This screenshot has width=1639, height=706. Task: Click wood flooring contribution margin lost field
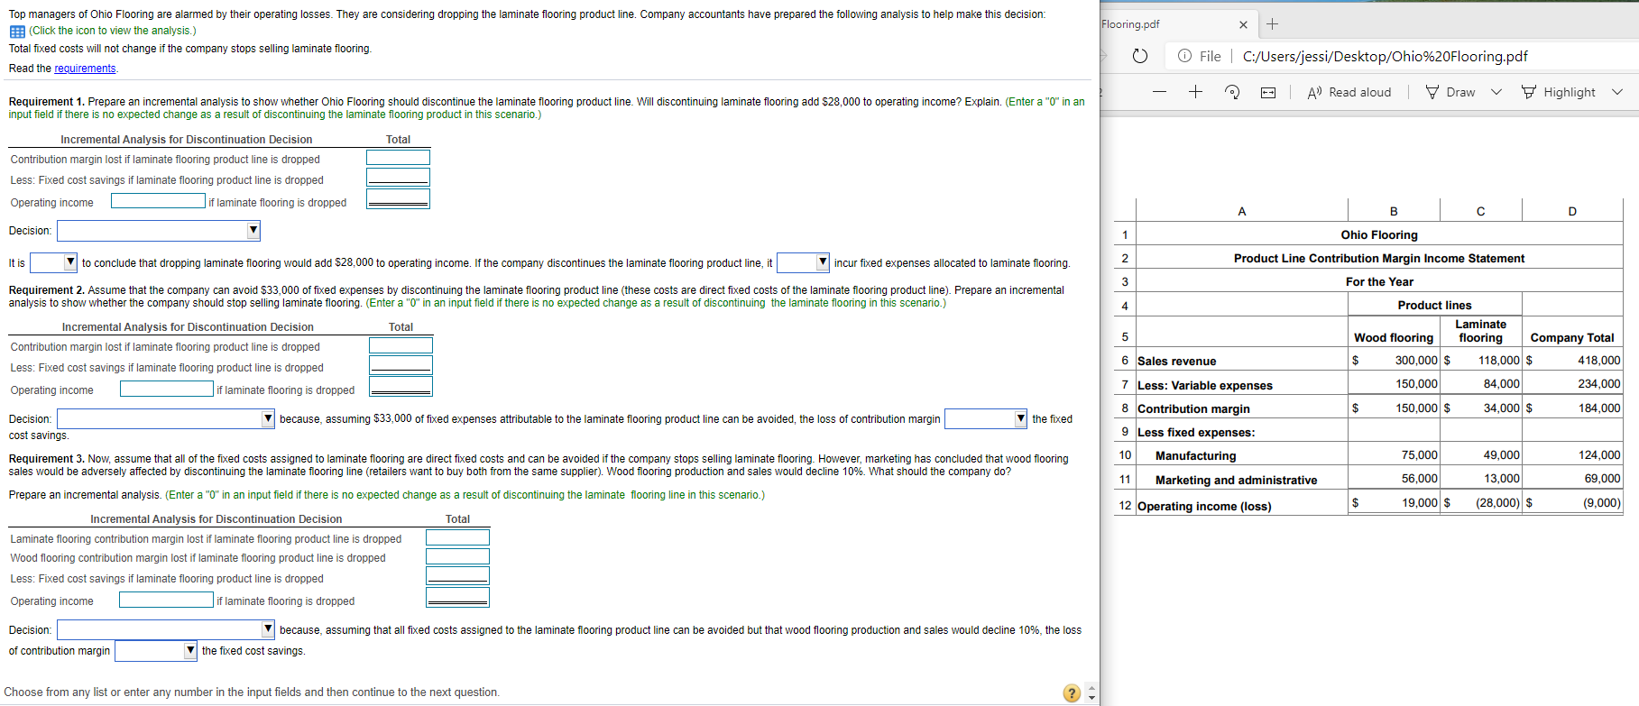tap(457, 556)
